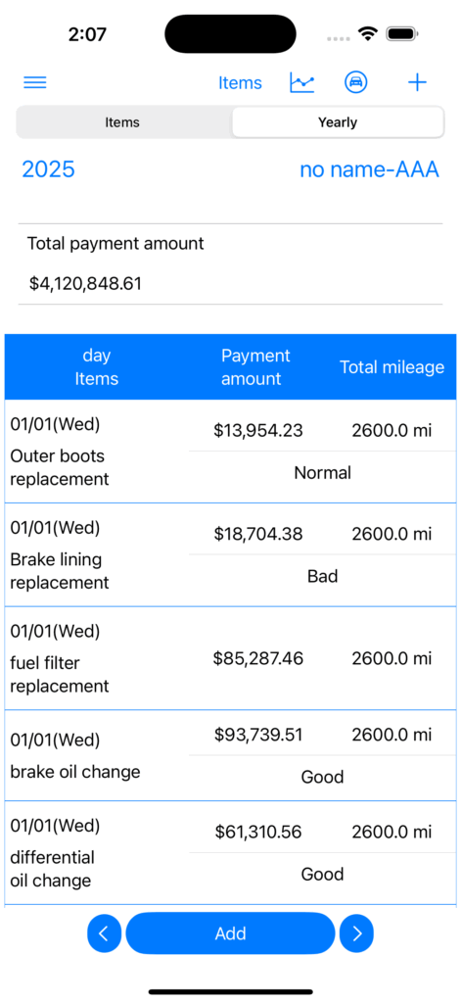Tap the blue Add button
This screenshot has width=461, height=1003.
[230, 933]
